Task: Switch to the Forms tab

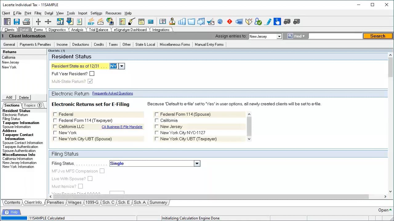Action: 38,30
